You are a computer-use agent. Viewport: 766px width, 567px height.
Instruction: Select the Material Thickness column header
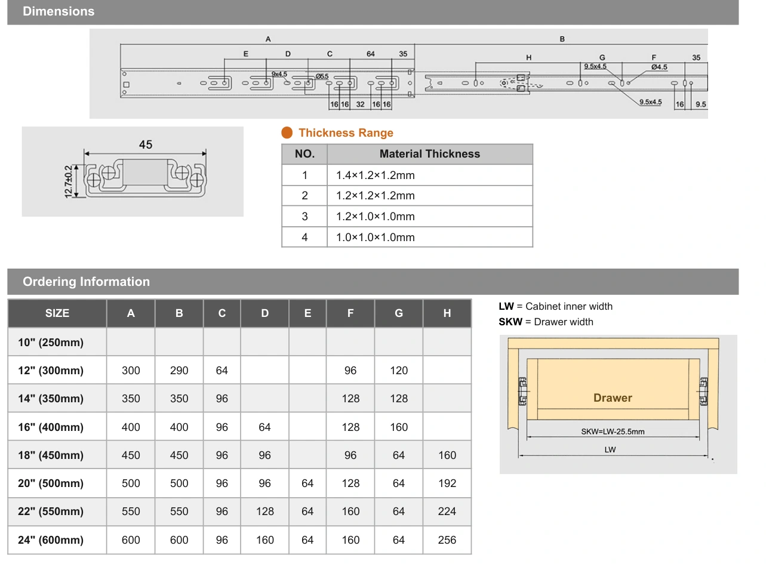pos(430,154)
